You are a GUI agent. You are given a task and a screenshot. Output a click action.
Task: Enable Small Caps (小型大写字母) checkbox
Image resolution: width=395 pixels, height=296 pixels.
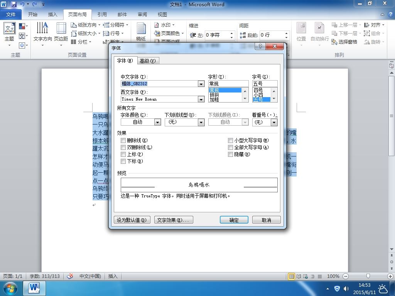coord(230,140)
